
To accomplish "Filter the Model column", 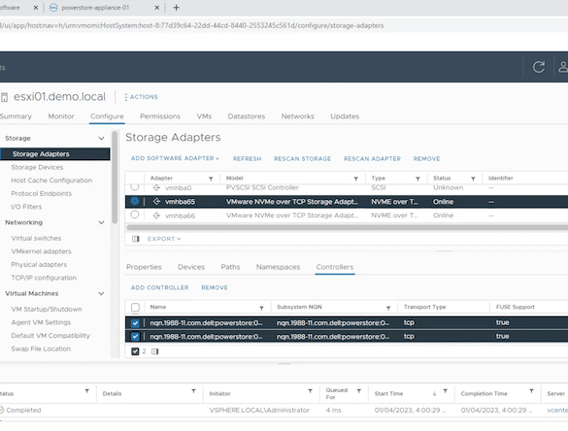I will pos(355,179).
